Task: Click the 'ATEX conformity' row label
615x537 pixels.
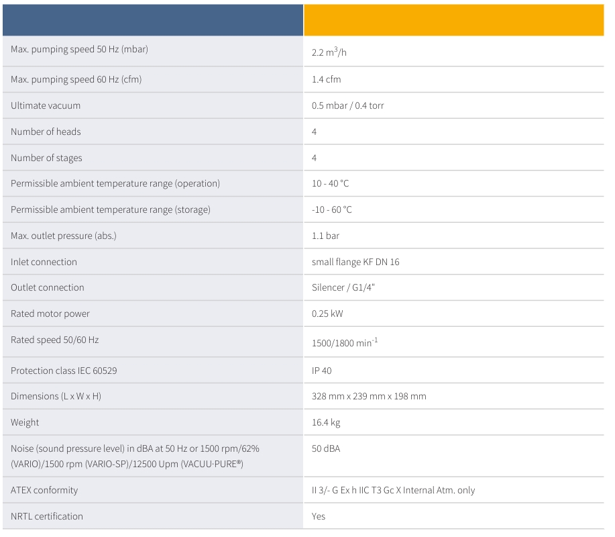Action: [x=44, y=490]
